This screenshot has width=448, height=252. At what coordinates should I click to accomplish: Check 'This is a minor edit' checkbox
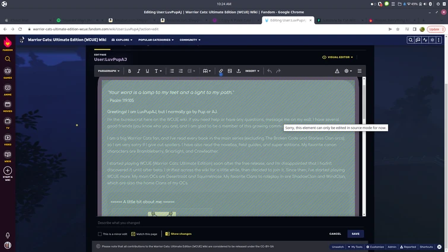[x=100, y=234]
